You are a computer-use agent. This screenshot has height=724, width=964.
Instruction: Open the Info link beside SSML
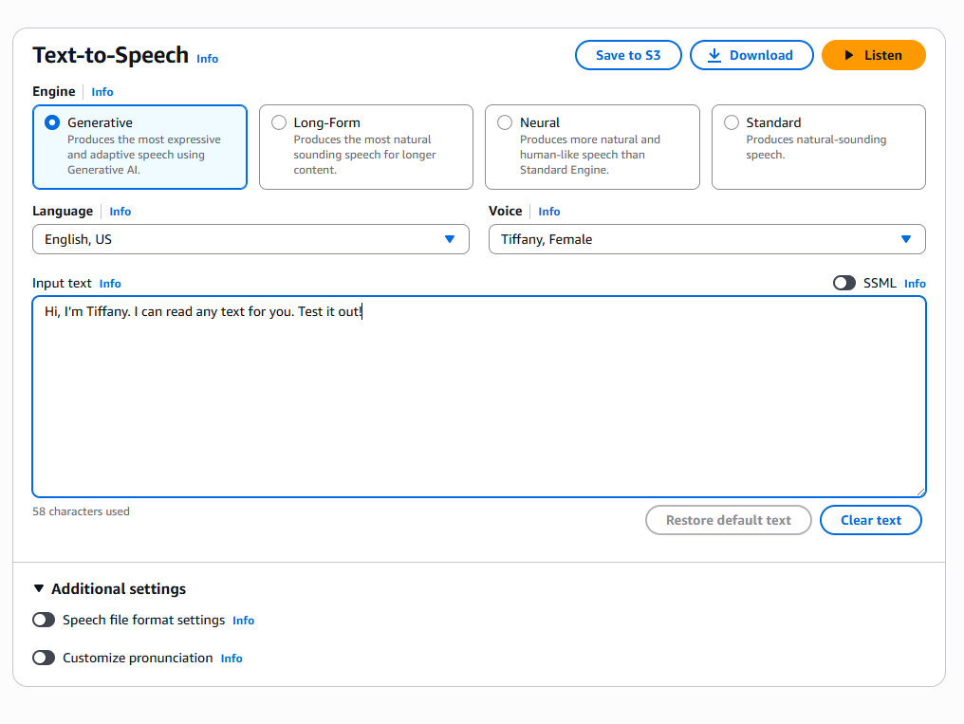[x=915, y=284]
